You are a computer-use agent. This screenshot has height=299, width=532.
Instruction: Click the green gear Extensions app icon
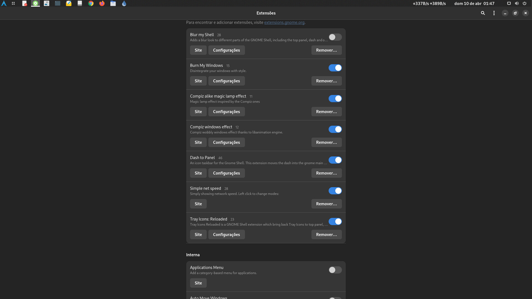pyautogui.click(x=35, y=4)
